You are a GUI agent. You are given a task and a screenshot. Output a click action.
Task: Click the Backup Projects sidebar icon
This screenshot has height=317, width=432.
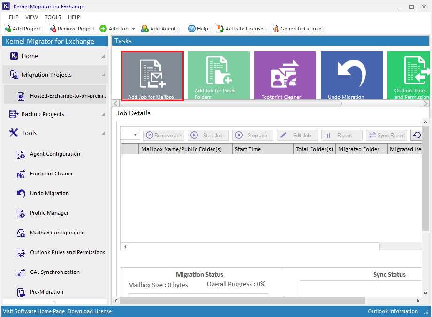[x=14, y=114]
